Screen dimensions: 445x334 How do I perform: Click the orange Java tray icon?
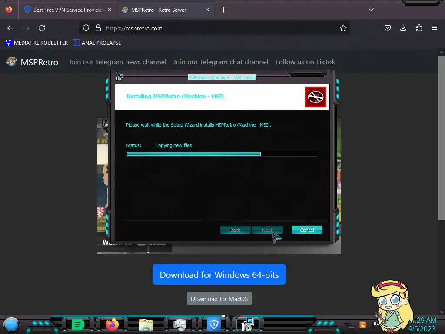[x=363, y=324]
